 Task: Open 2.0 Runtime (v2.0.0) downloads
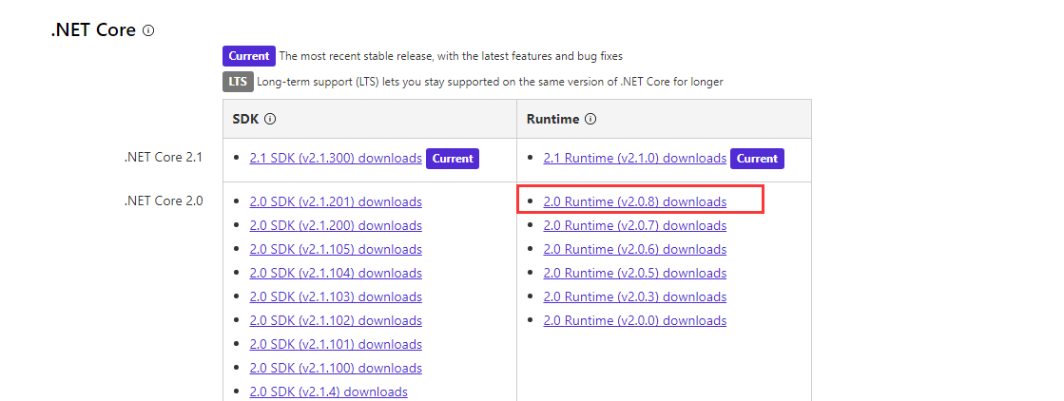point(634,320)
